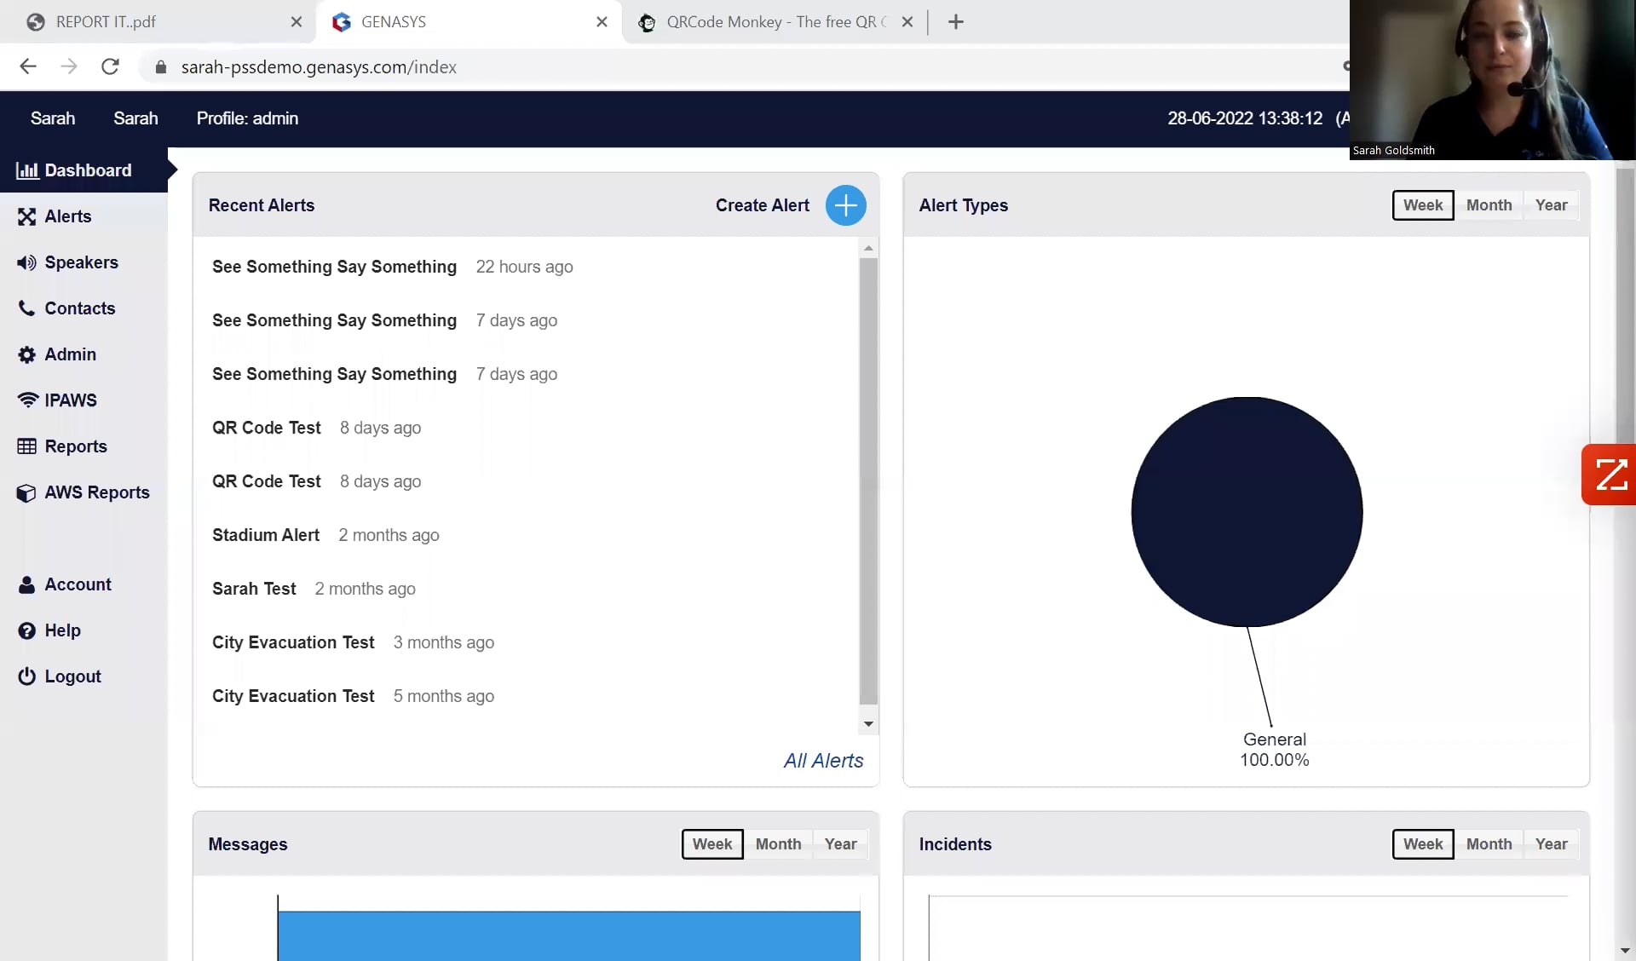Click the Recent Alerts scroll up arrow
The height and width of the screenshot is (961, 1636).
(x=868, y=248)
